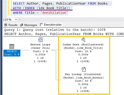Click the WHERE keyword in the query

18,13
